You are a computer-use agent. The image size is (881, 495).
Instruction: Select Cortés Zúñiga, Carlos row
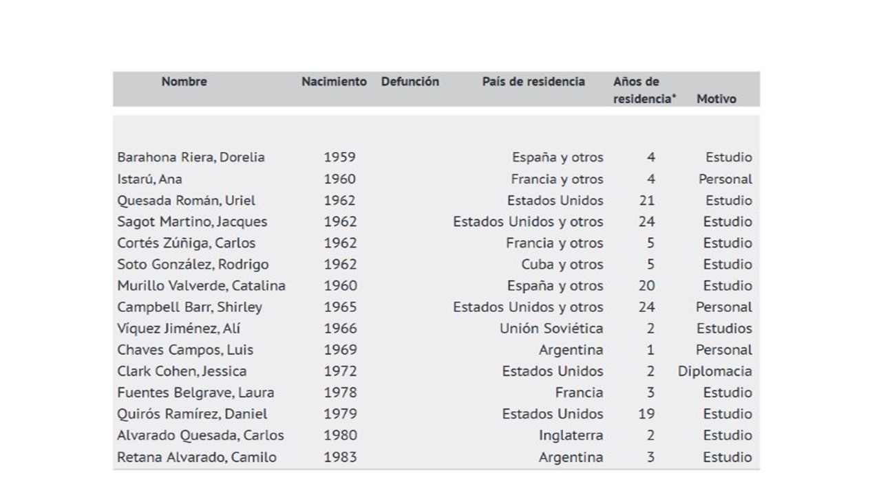[x=436, y=243]
